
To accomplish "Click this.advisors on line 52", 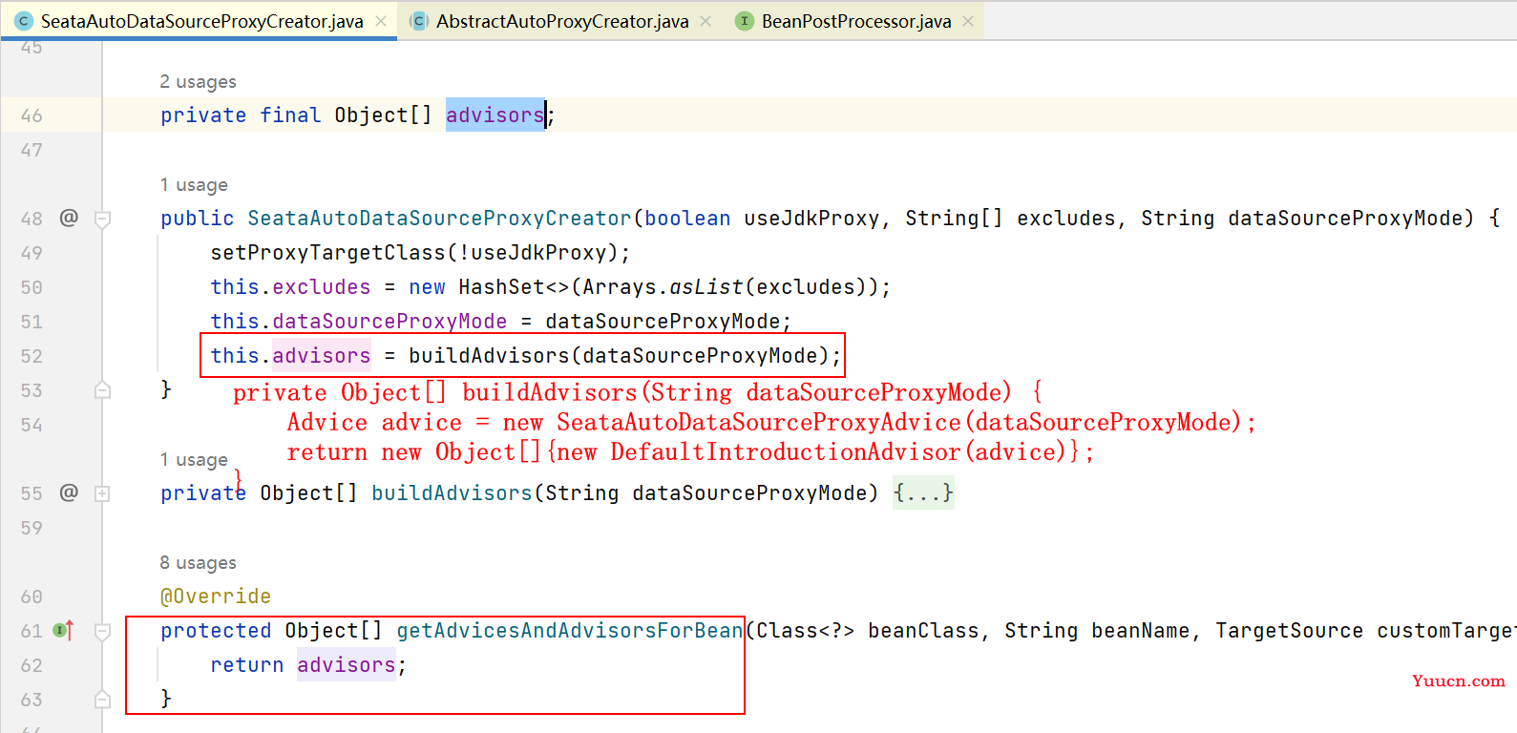I will [290, 356].
